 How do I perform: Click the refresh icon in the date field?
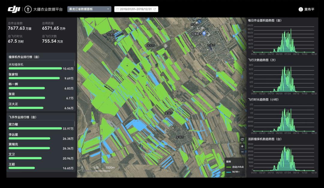[154, 9]
